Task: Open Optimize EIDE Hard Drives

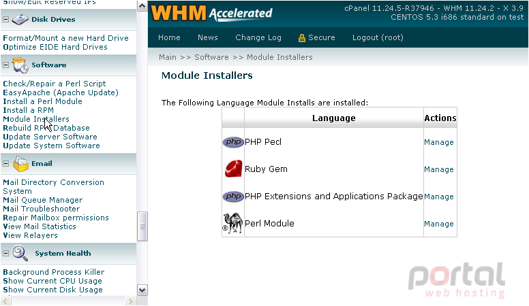Action: tap(55, 47)
